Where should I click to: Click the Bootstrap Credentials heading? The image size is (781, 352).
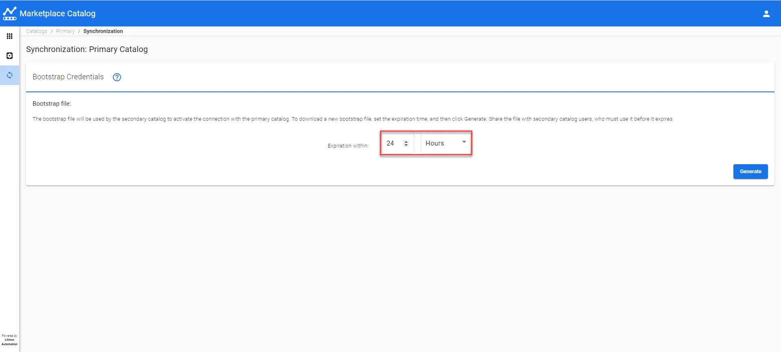pyautogui.click(x=68, y=77)
